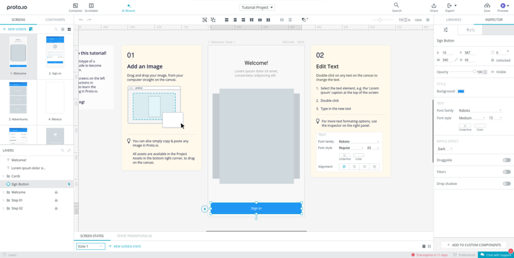Image resolution: width=514 pixels, height=258 pixels.
Task: Align selection to right edges
Action: tap(243, 20)
